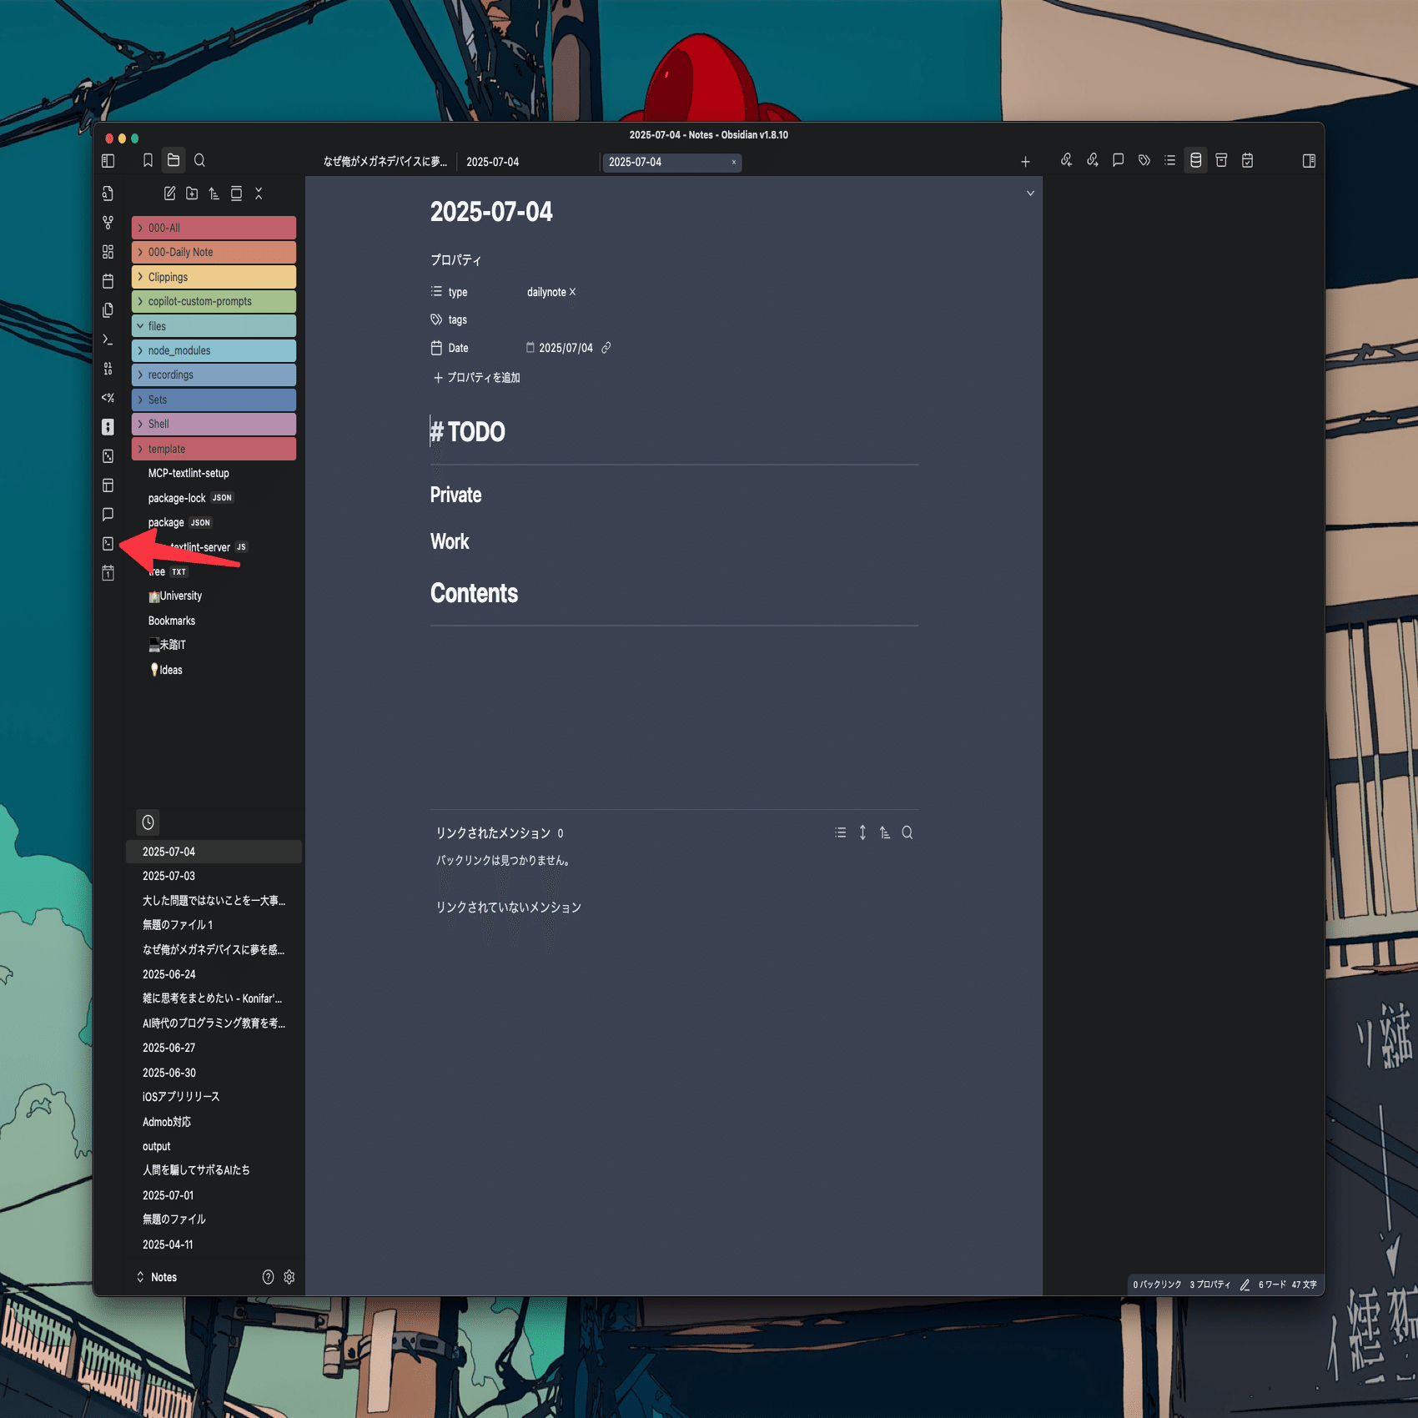Viewport: 1418px width, 1418px height.
Task: Open the outline list icon in right sidebar
Action: 1170,160
